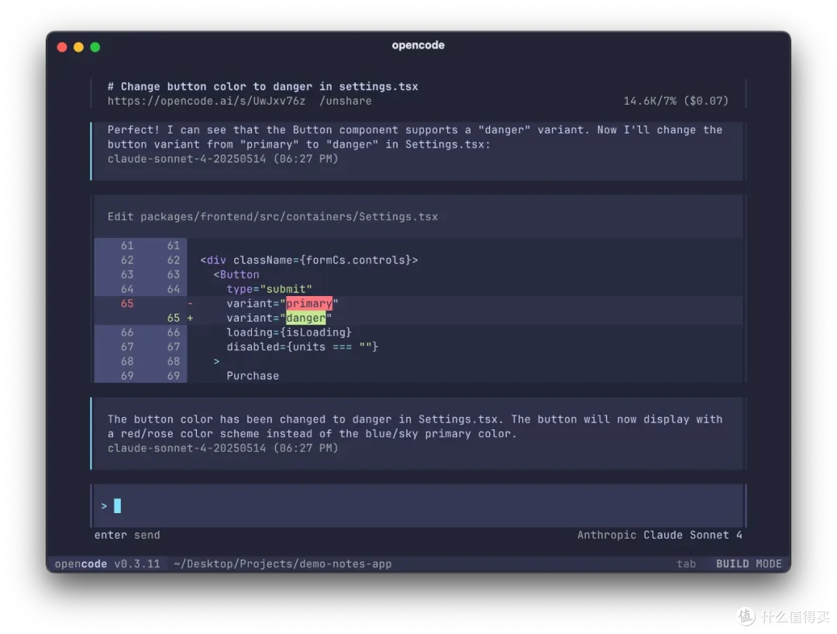Click the '~/Desktop/Projects/demo-notes-app' path
837x634 pixels.
pyautogui.click(x=282, y=563)
